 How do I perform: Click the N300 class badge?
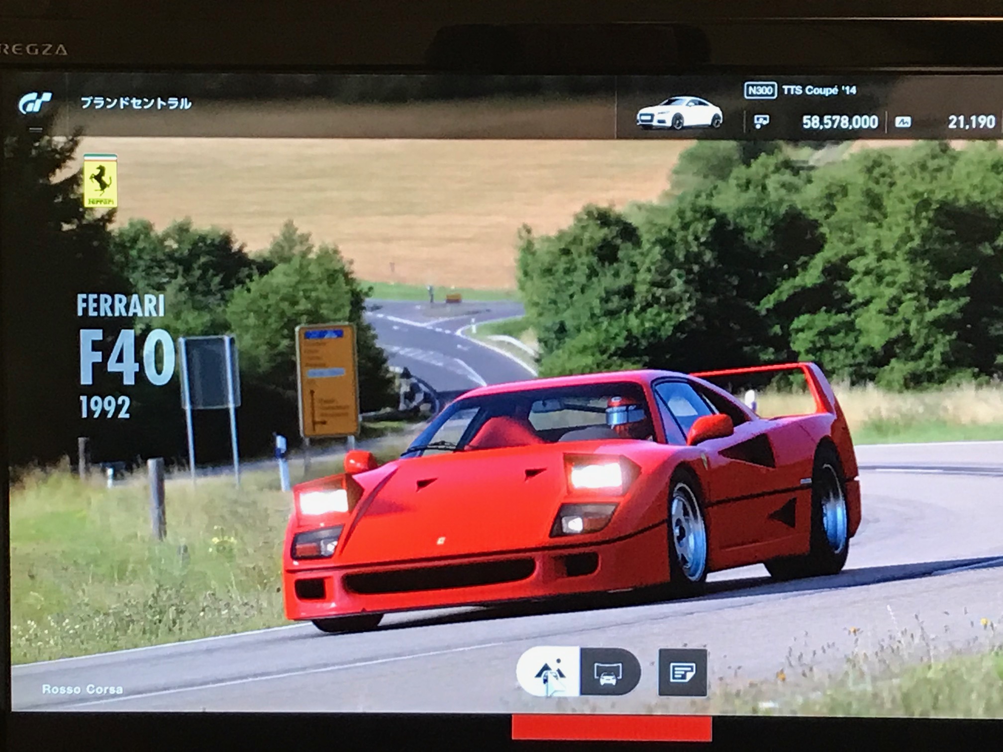tap(760, 90)
